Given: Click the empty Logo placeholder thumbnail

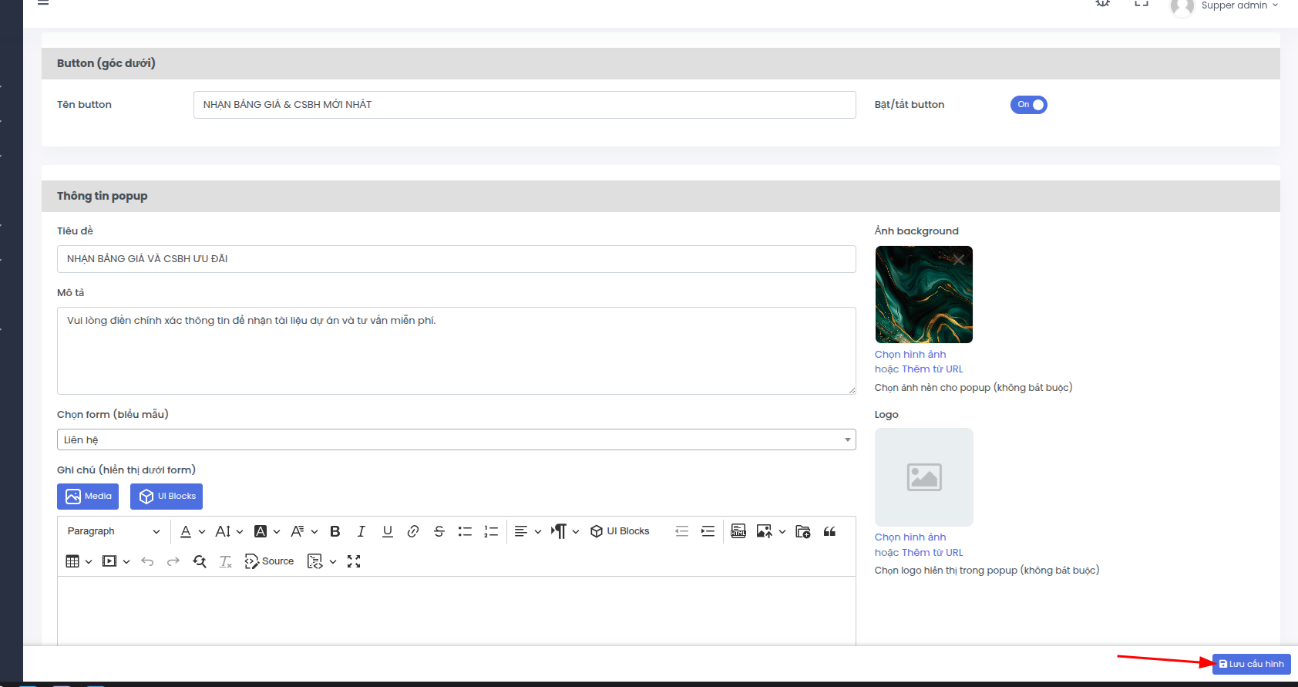Looking at the screenshot, I should click(924, 477).
